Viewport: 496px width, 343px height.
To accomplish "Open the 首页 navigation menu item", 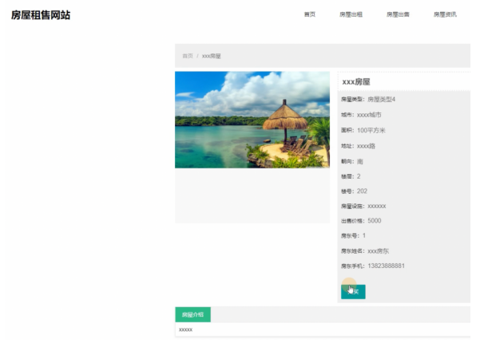I will pos(310,14).
